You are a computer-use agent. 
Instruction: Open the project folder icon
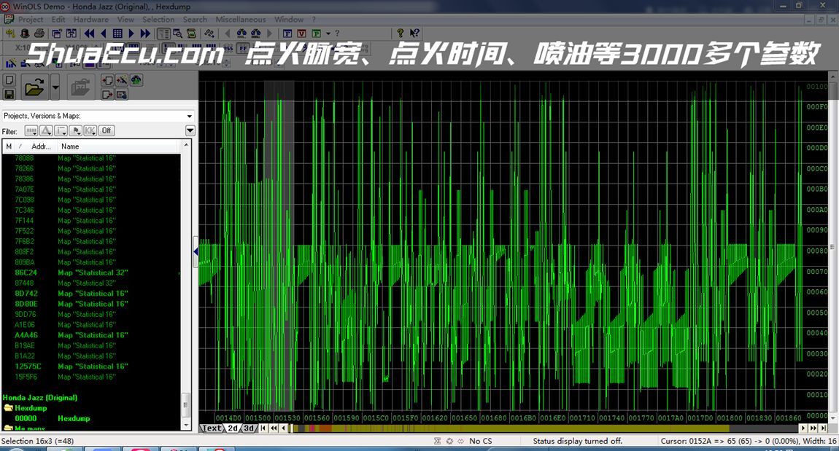34,89
